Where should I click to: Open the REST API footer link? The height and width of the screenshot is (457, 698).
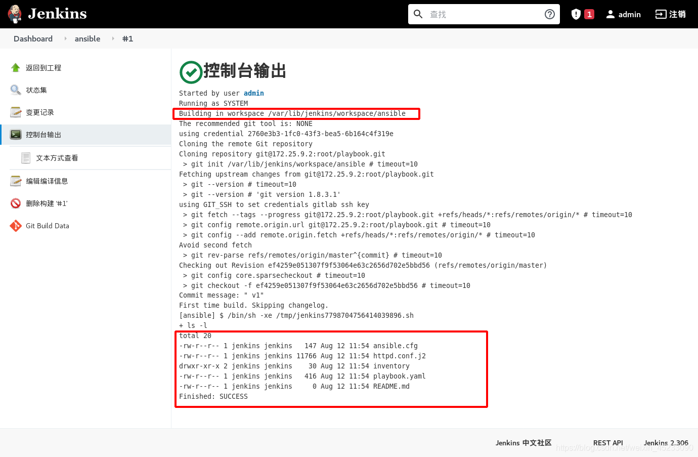point(608,443)
